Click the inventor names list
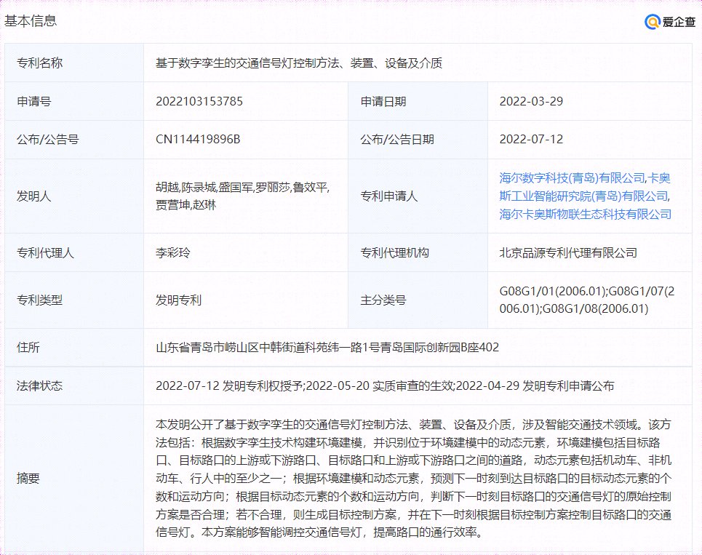The height and width of the screenshot is (555, 702). (x=242, y=196)
